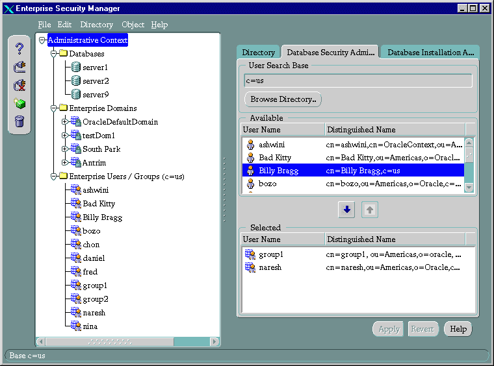Click the Help button

coord(458,329)
